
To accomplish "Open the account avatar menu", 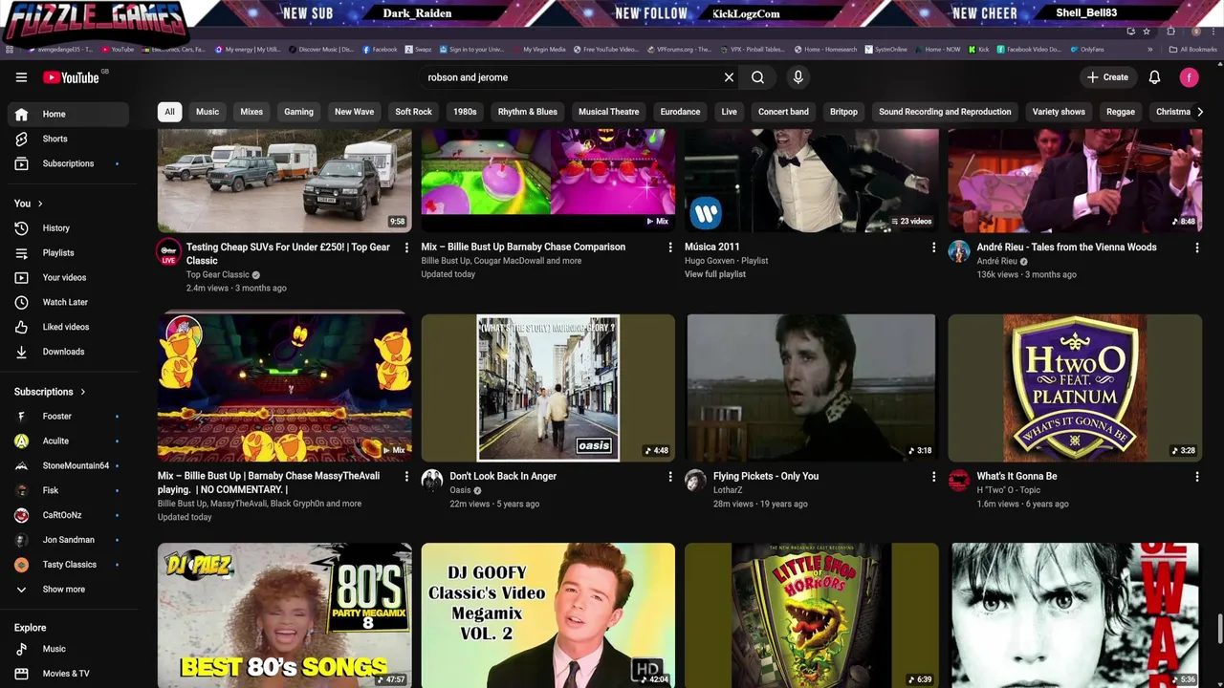I will pyautogui.click(x=1189, y=77).
